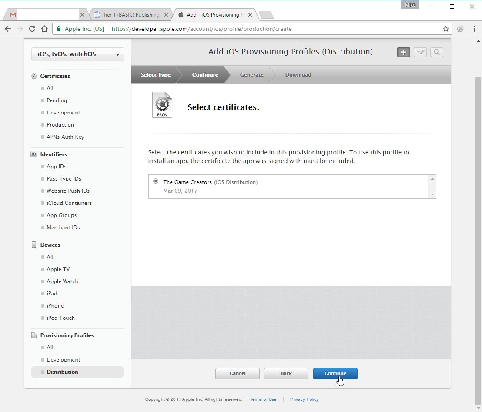Click the Provisioning Profiles page icon

(34, 335)
